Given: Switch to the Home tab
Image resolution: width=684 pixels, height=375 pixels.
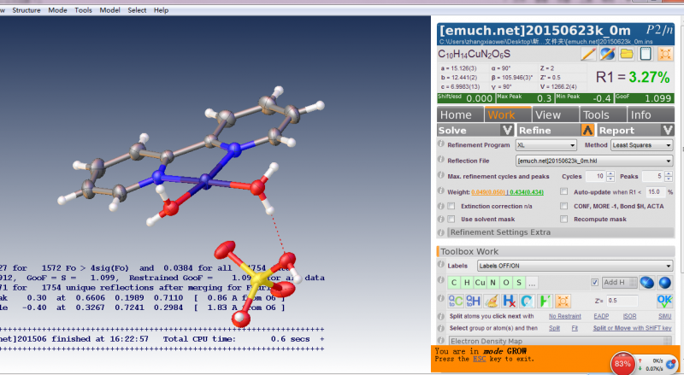Looking at the screenshot, I should click(x=460, y=114).
